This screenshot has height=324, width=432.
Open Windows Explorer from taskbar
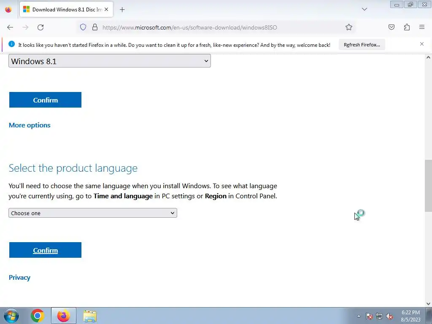(90, 316)
